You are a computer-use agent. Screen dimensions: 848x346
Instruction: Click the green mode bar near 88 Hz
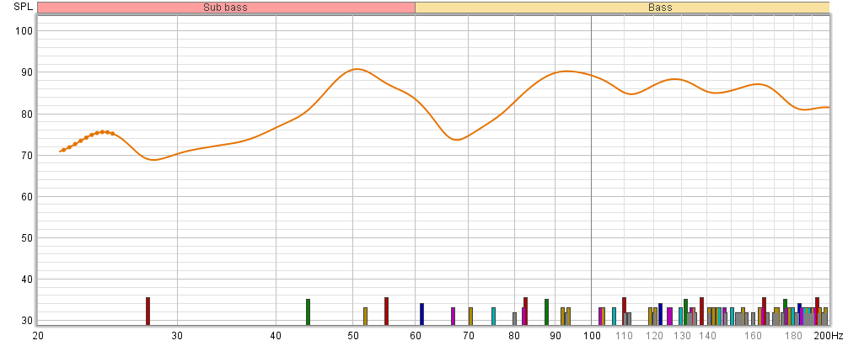546,311
